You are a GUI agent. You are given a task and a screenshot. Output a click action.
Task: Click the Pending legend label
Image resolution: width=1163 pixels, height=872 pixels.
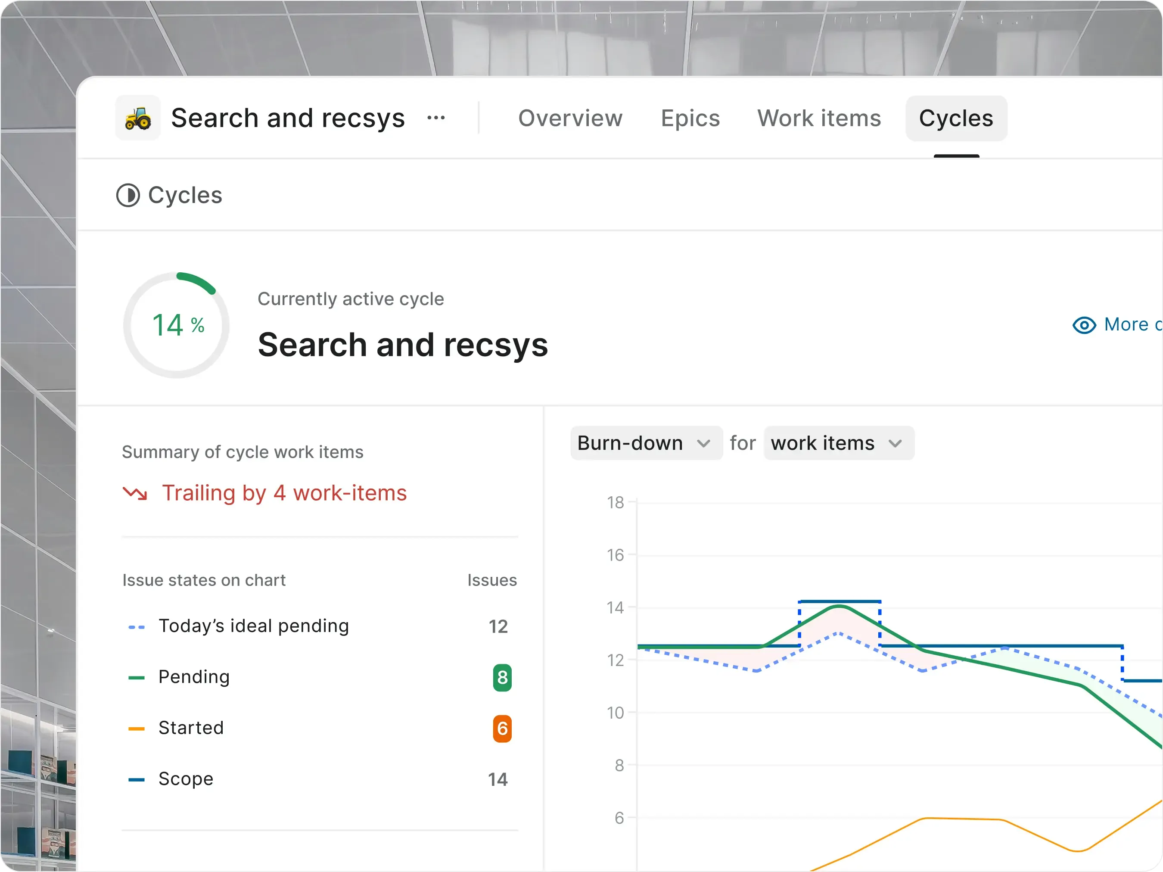click(x=194, y=677)
